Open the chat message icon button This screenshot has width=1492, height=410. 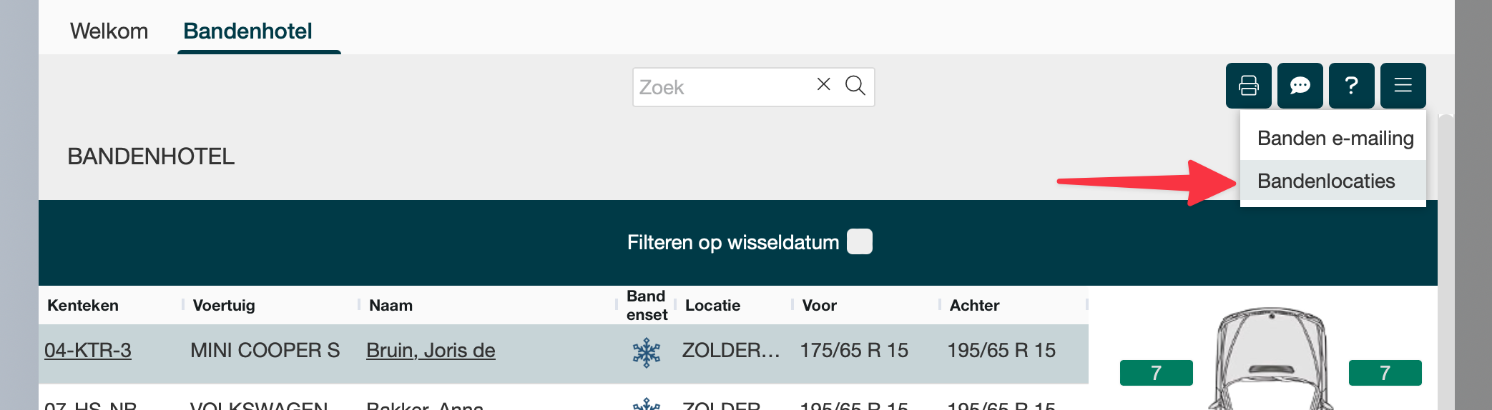[x=1300, y=86]
